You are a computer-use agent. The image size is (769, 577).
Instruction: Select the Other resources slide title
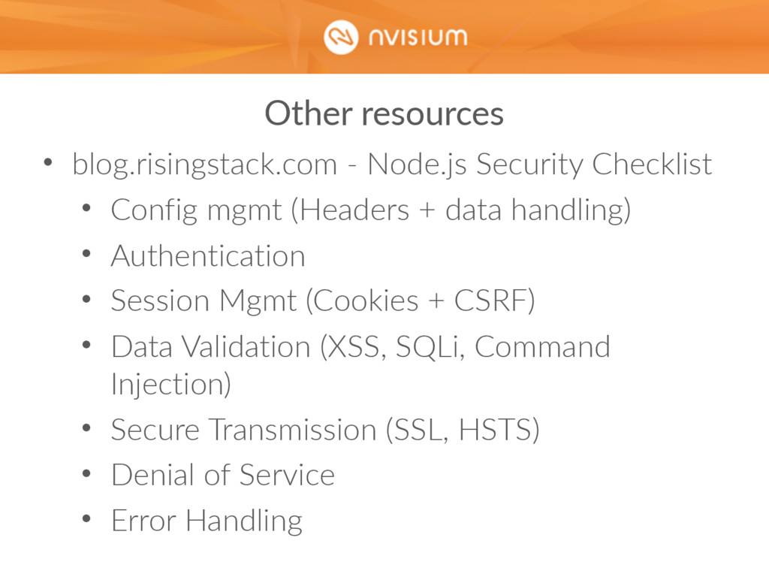384,114
